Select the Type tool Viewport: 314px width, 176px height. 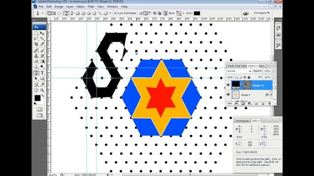click(x=42, y=73)
